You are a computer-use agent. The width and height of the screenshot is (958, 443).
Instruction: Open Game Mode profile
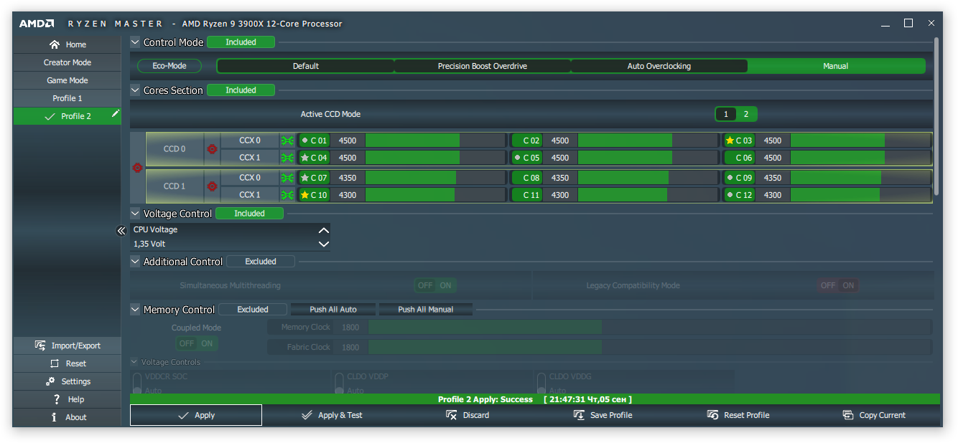click(68, 80)
